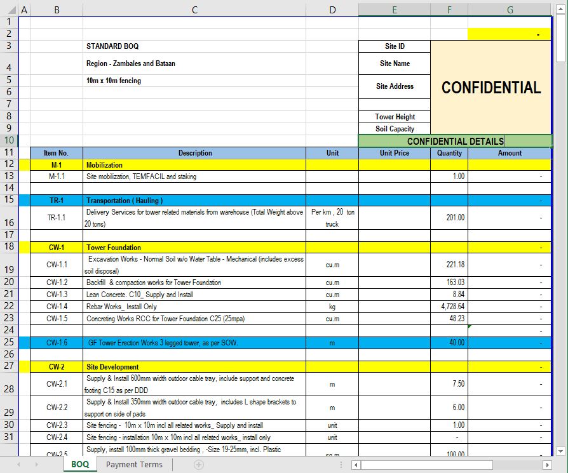The height and width of the screenshot is (473, 568).
Task: Select column D header
Action: point(332,10)
